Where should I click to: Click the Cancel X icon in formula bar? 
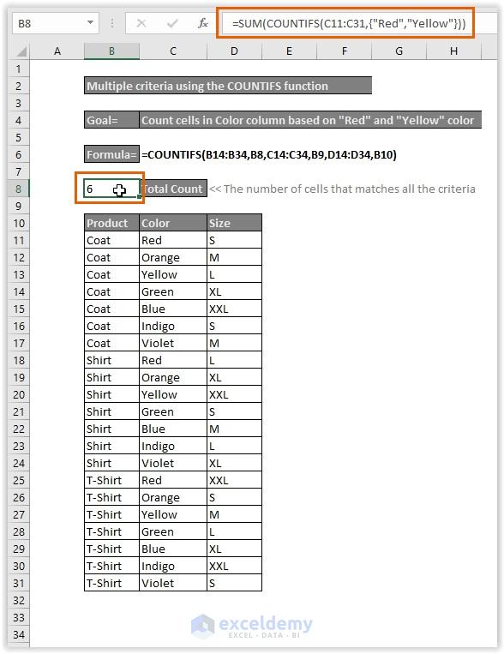[x=141, y=23]
